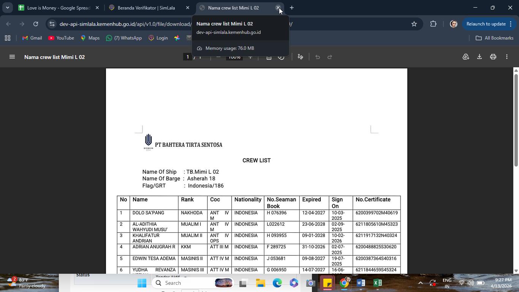Reload the current page
Image resolution: width=519 pixels, height=292 pixels.
tap(36, 24)
